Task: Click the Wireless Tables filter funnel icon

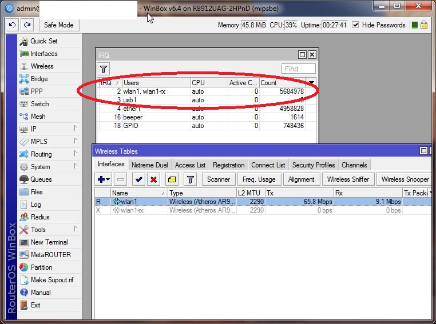Action: pyautogui.click(x=190, y=179)
